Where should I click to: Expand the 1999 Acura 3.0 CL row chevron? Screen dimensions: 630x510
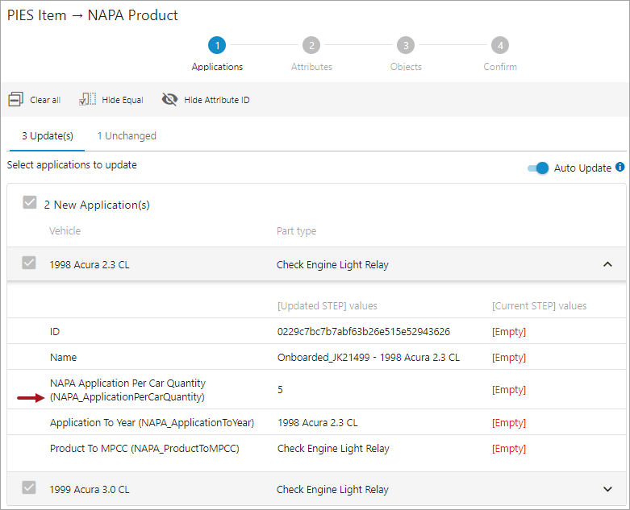click(607, 489)
